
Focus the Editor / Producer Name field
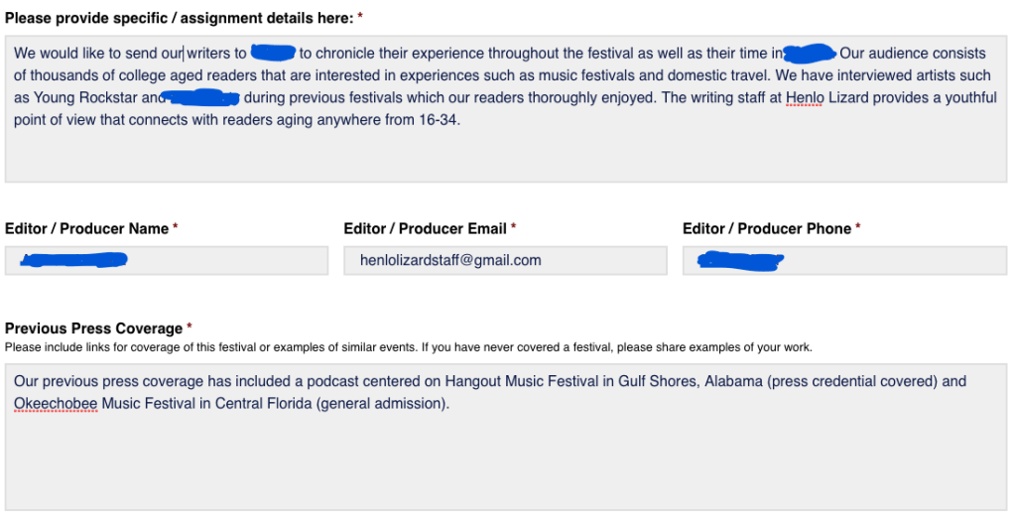[x=166, y=261]
